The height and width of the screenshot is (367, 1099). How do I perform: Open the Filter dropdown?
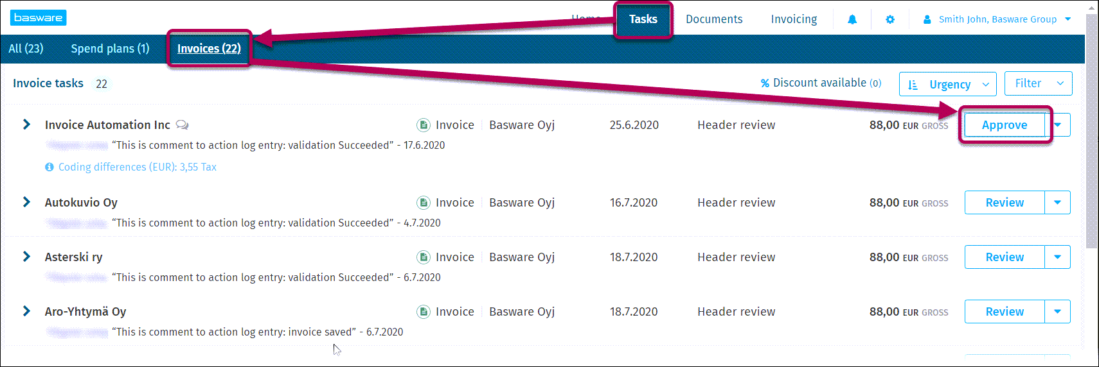[1039, 83]
